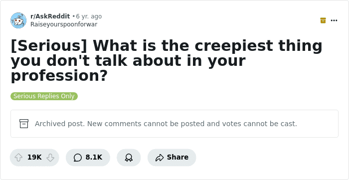Screen dimensions: 349x180
Task: Click the archive box icon in the banner
Action: click(24, 124)
